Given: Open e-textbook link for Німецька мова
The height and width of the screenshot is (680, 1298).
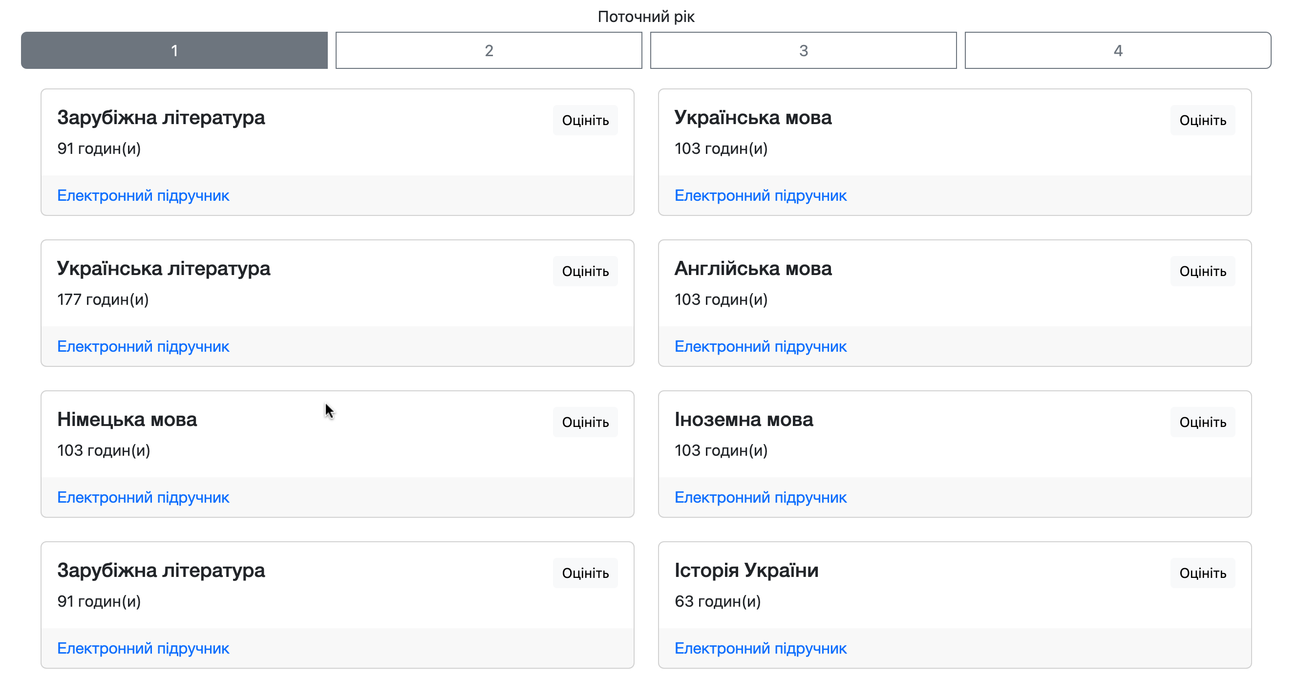Looking at the screenshot, I should point(143,497).
